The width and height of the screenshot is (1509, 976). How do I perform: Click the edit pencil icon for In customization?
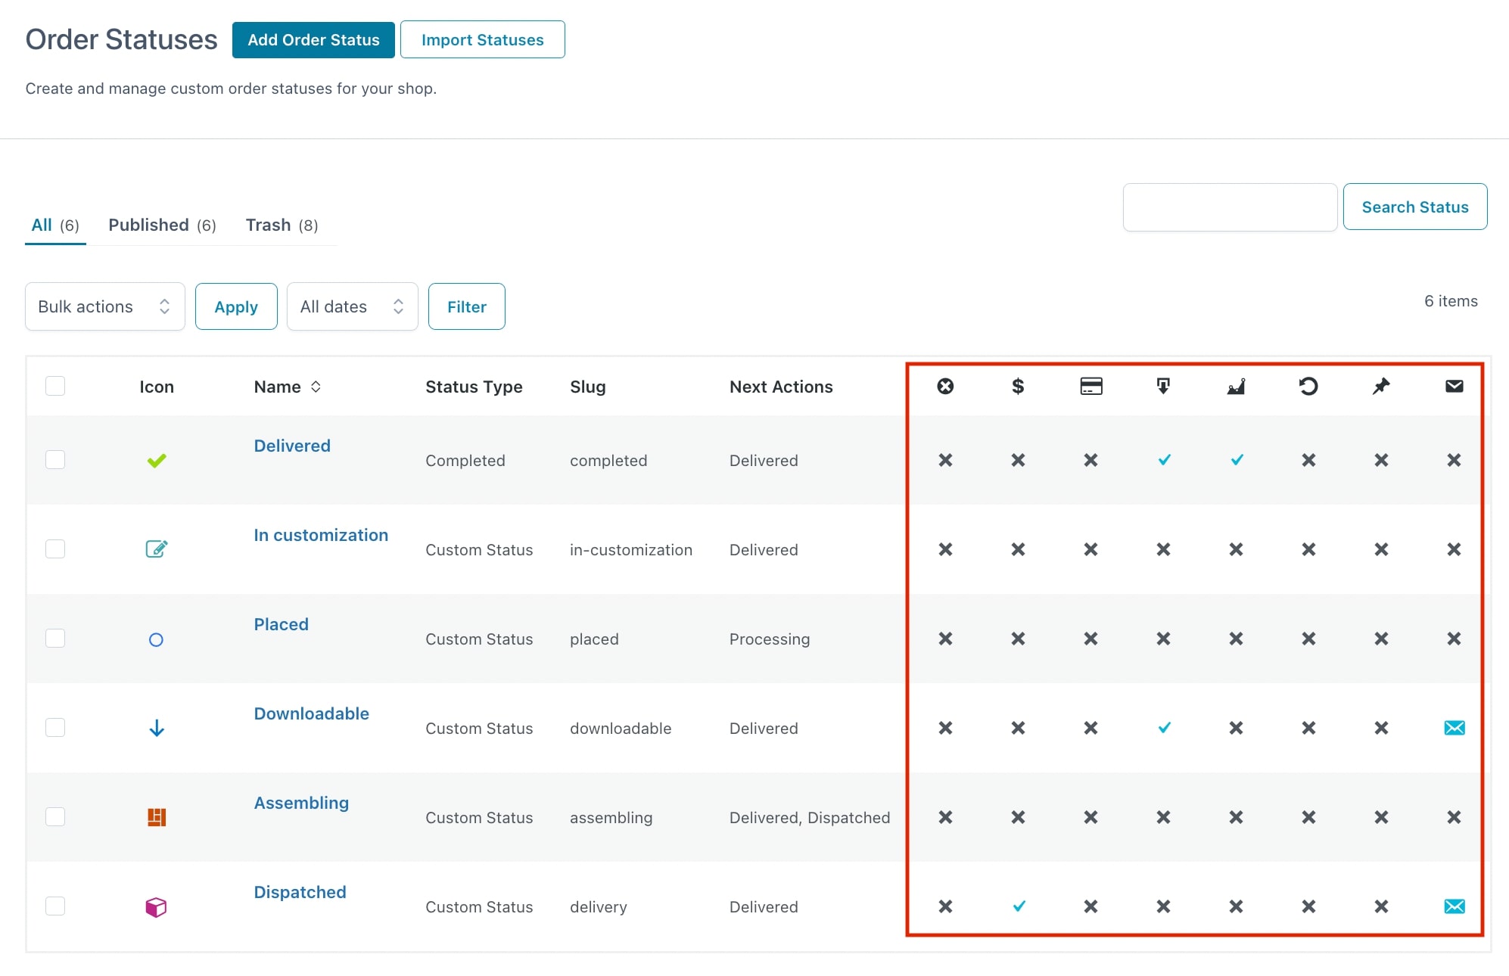pos(157,549)
